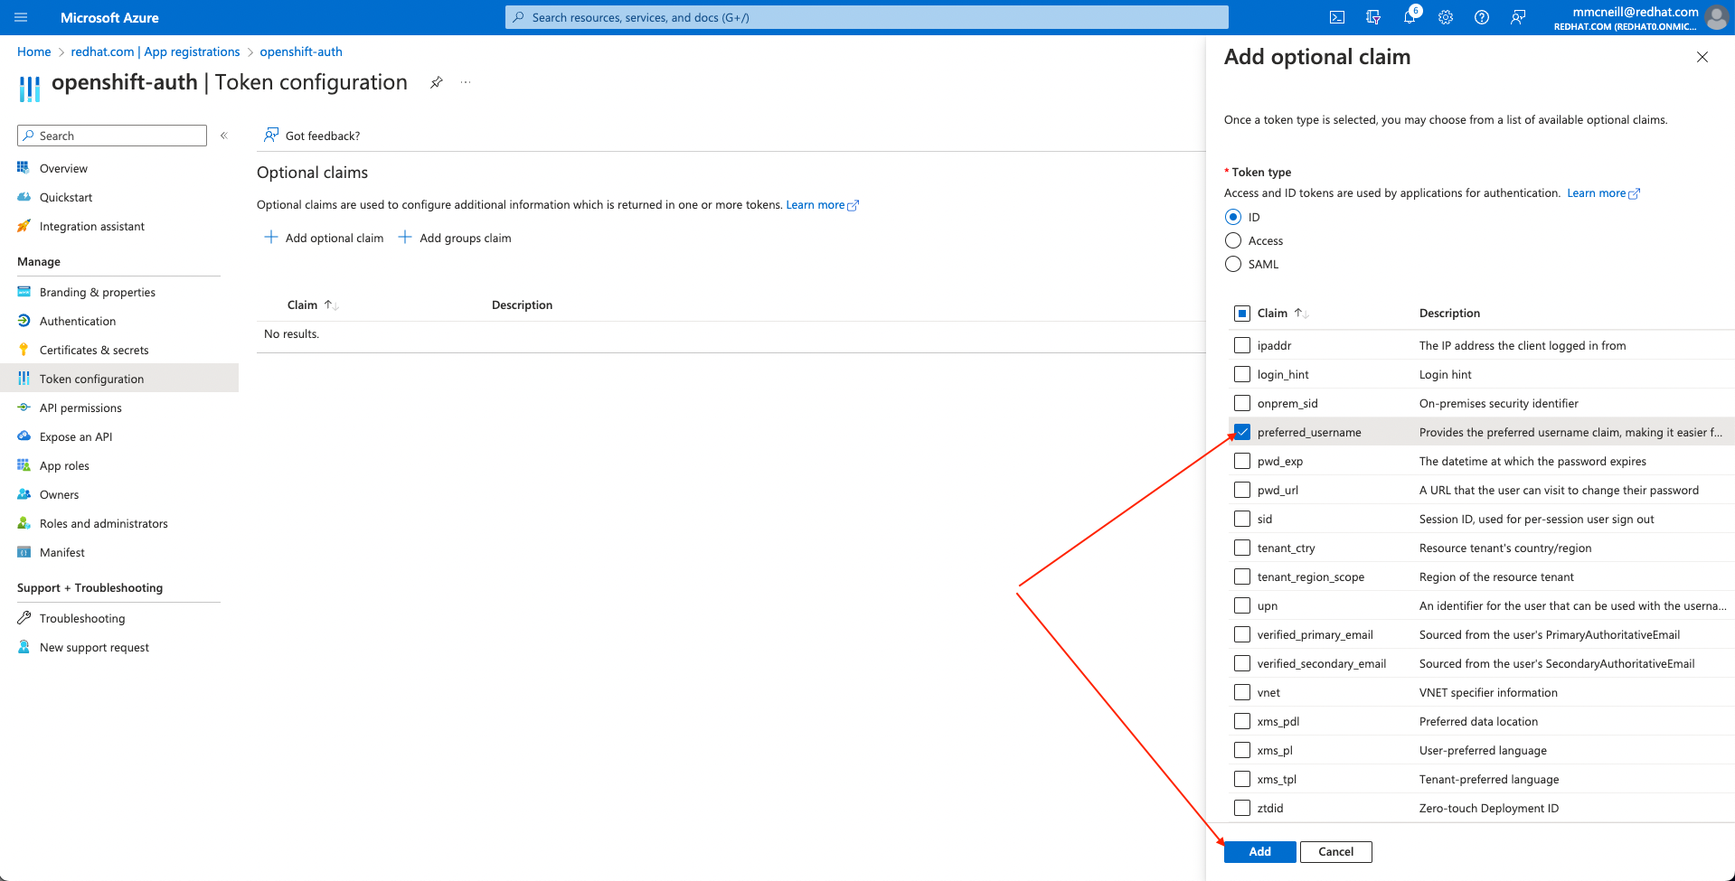The image size is (1735, 881).
Task: Open Azure Cloud Shell from the top bar
Action: [x=1335, y=17]
